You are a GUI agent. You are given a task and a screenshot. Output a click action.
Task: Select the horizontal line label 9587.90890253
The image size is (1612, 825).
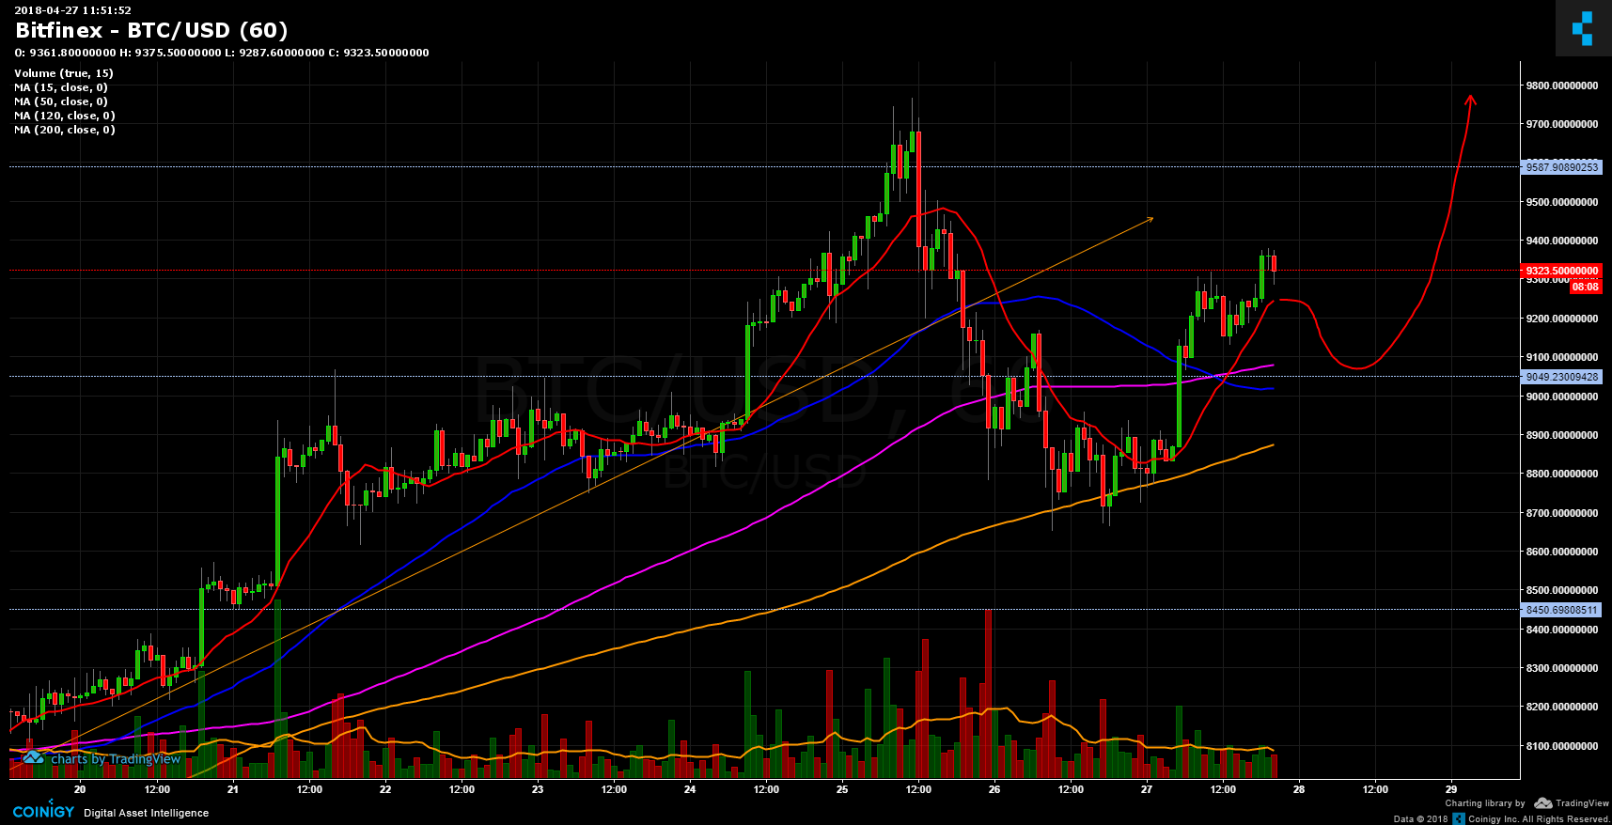(1562, 167)
